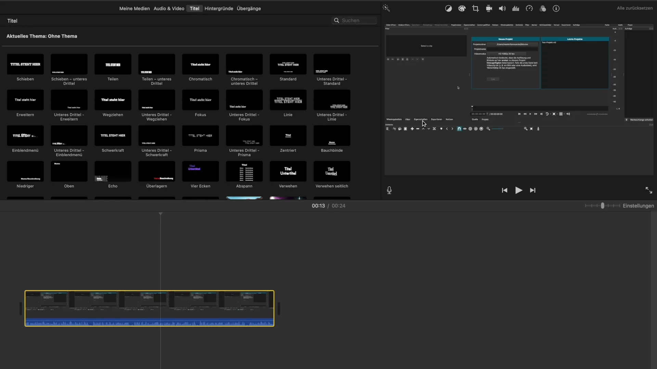
Task: Select the Echo title thumbnail
Action: point(113,171)
